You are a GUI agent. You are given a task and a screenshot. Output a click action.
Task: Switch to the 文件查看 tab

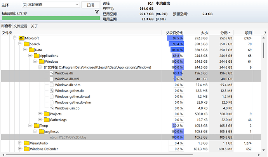tap(20, 26)
